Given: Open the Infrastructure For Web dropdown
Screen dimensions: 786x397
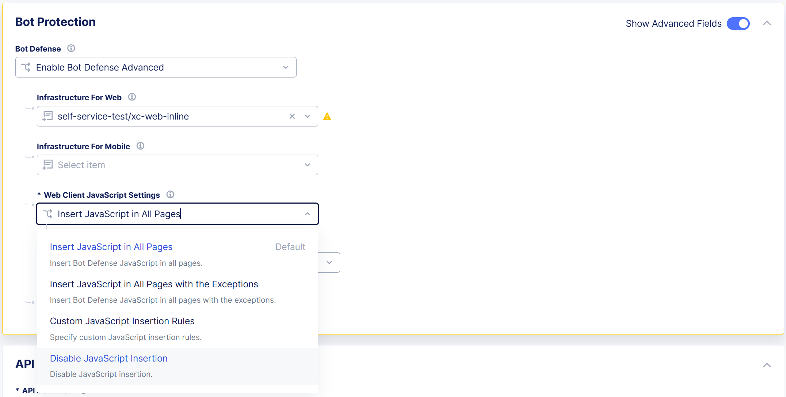Looking at the screenshot, I should (307, 116).
